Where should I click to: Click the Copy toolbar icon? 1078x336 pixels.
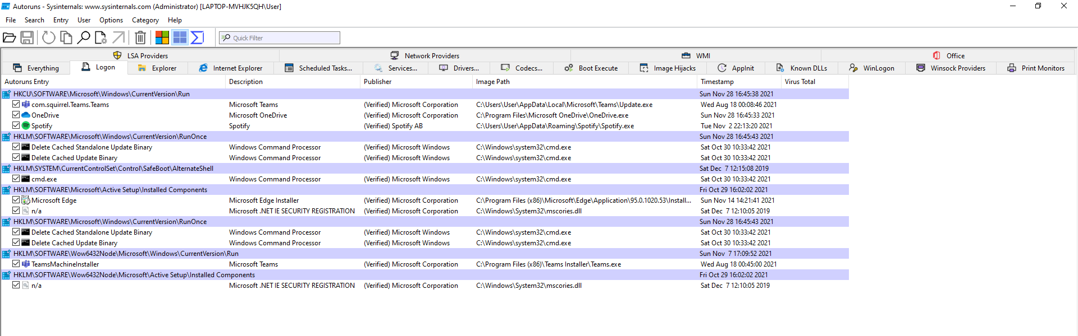click(x=66, y=38)
